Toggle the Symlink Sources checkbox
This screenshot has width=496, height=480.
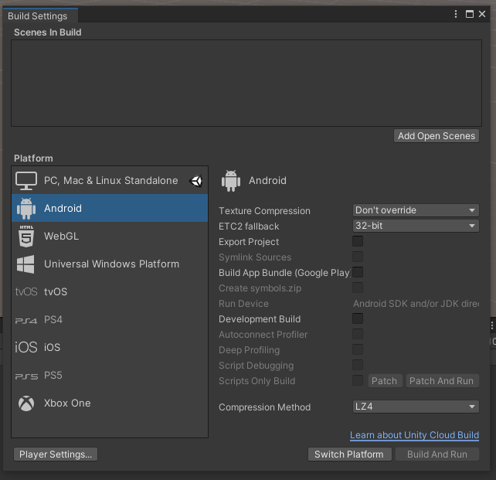(358, 257)
